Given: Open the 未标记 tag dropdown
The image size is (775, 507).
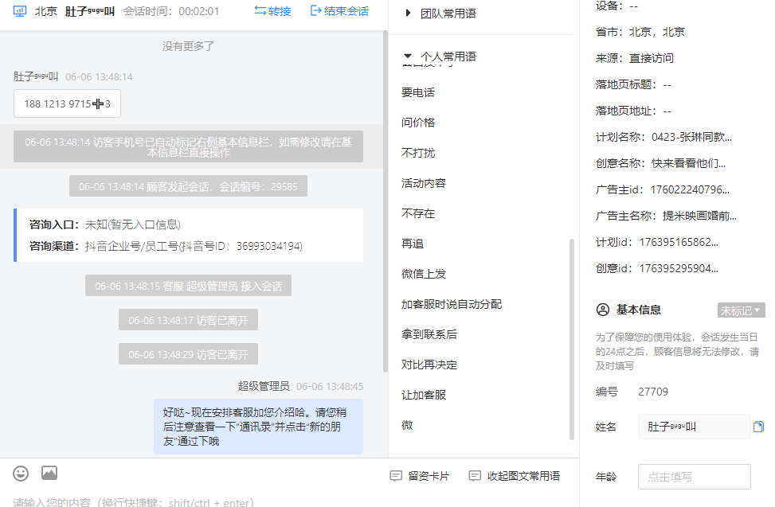Looking at the screenshot, I should [x=741, y=310].
